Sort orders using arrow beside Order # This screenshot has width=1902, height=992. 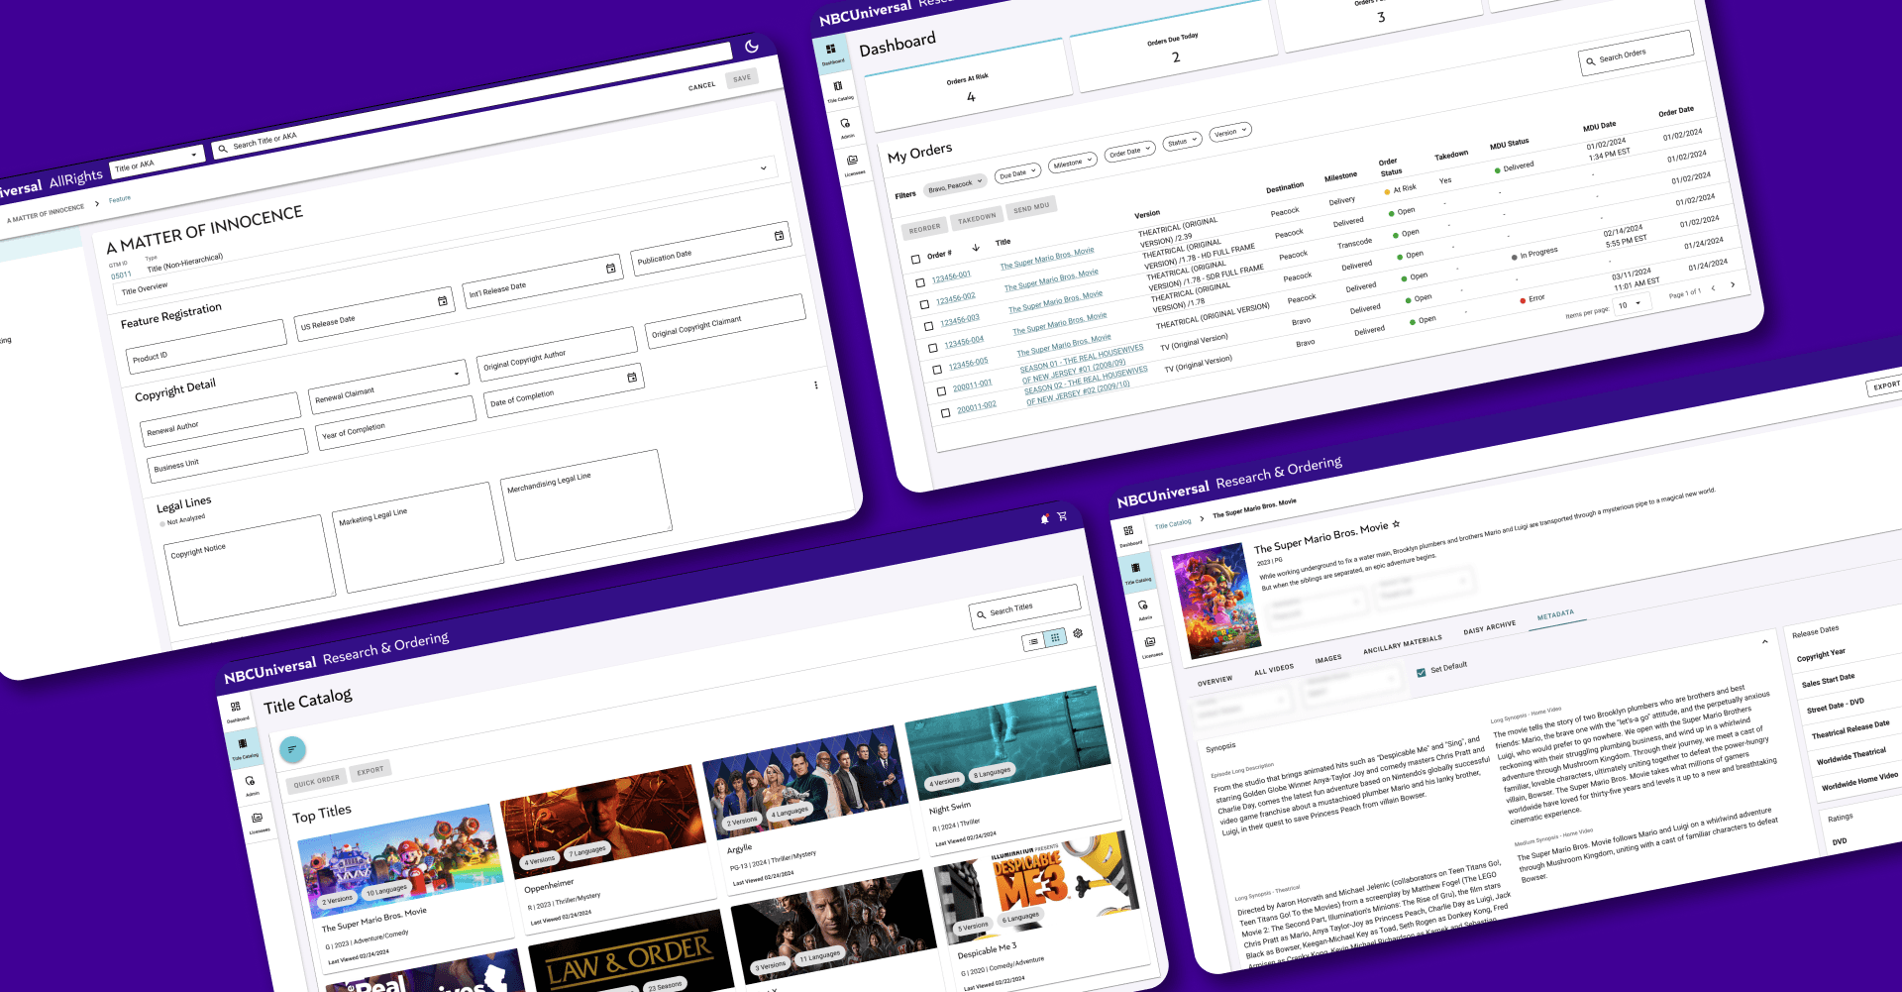[x=976, y=248]
